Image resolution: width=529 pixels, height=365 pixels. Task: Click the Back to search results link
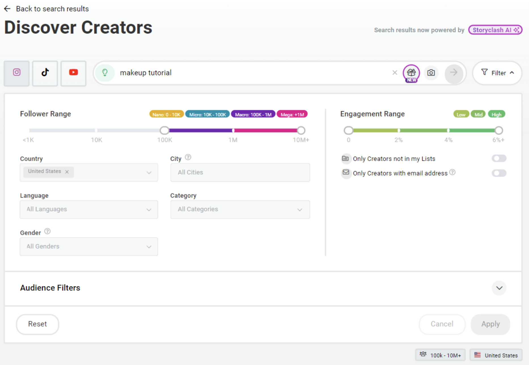52,9
